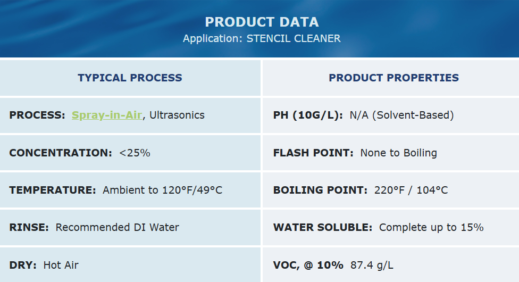Screen dimensions: 519x282
Task: Click the N/A (Solvent-Based) value
Action: click(x=401, y=115)
